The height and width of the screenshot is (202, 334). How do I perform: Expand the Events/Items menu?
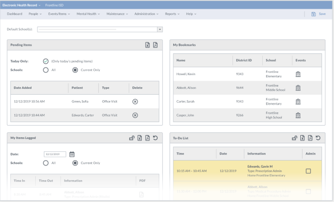tap(59, 14)
